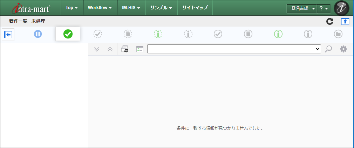Collapse all with double up chevron
This screenshot has height=148, width=354.
point(110,49)
